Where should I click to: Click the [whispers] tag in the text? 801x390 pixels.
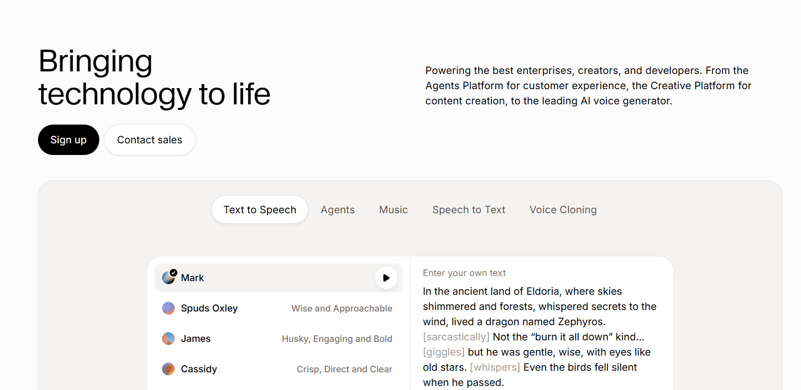click(495, 367)
